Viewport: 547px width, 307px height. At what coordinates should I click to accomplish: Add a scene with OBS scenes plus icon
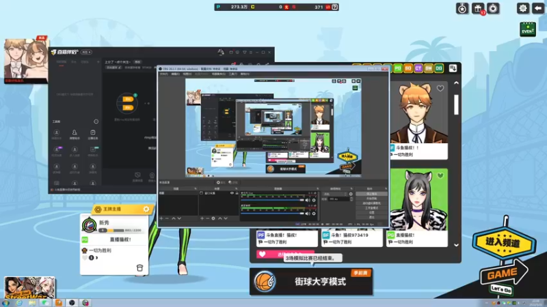(161, 218)
